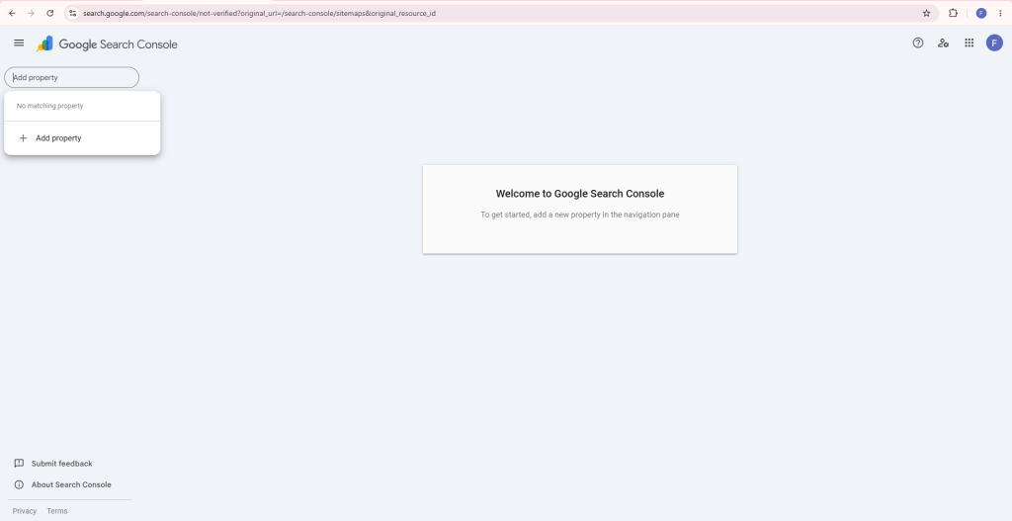Click the Submit feedback icon
The height and width of the screenshot is (521, 1012).
pos(19,464)
